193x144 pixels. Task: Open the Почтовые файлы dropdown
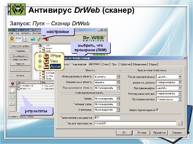[118, 104]
